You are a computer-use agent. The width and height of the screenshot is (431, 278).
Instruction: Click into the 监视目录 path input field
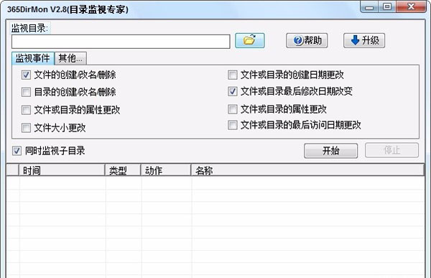(x=121, y=42)
